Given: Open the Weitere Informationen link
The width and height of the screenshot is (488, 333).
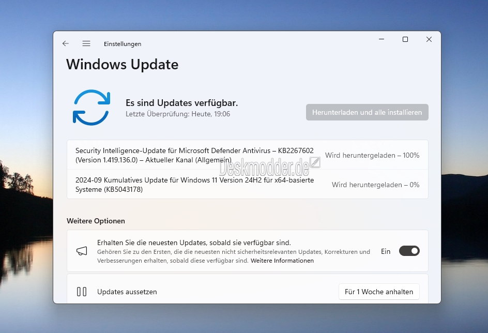Looking at the screenshot, I should (282, 261).
